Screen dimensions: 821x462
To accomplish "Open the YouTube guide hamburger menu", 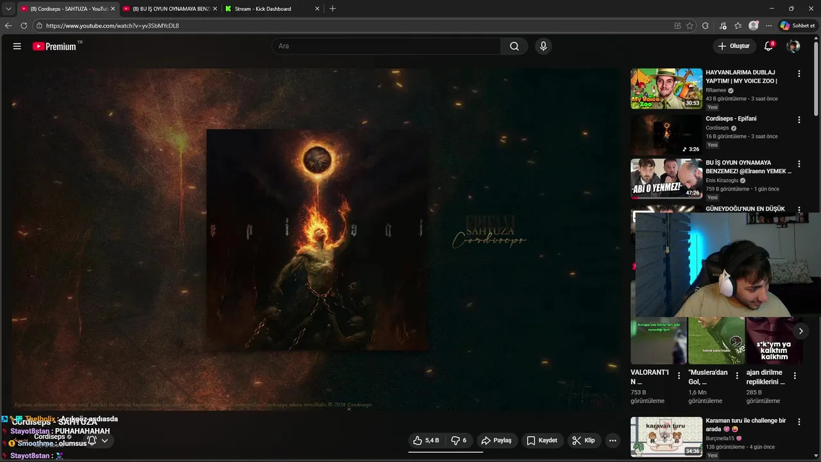I will tap(17, 46).
